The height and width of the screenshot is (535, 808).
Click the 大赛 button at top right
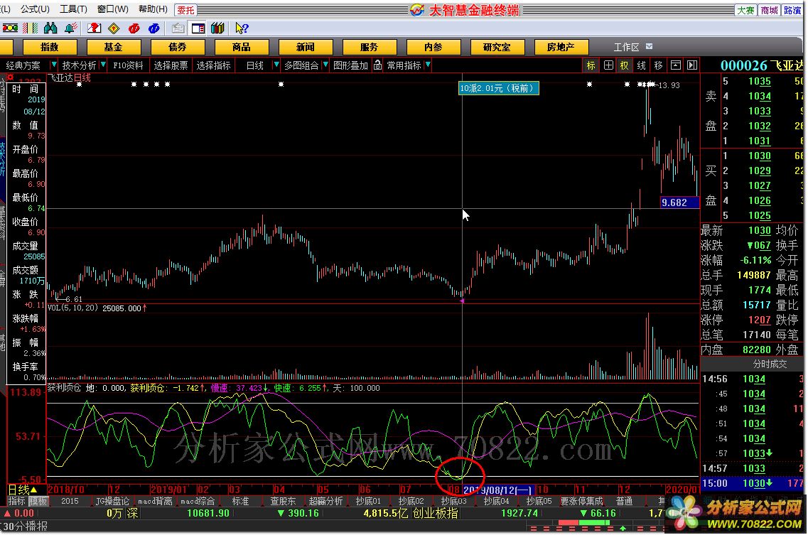click(745, 11)
